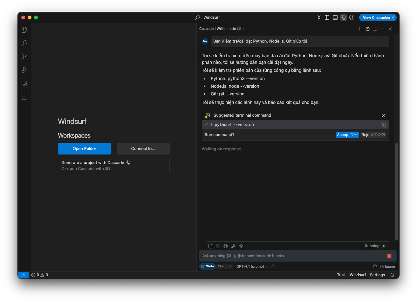417x302 pixels.
Task: Open the Remote Explorer view
Action: [x=24, y=83]
